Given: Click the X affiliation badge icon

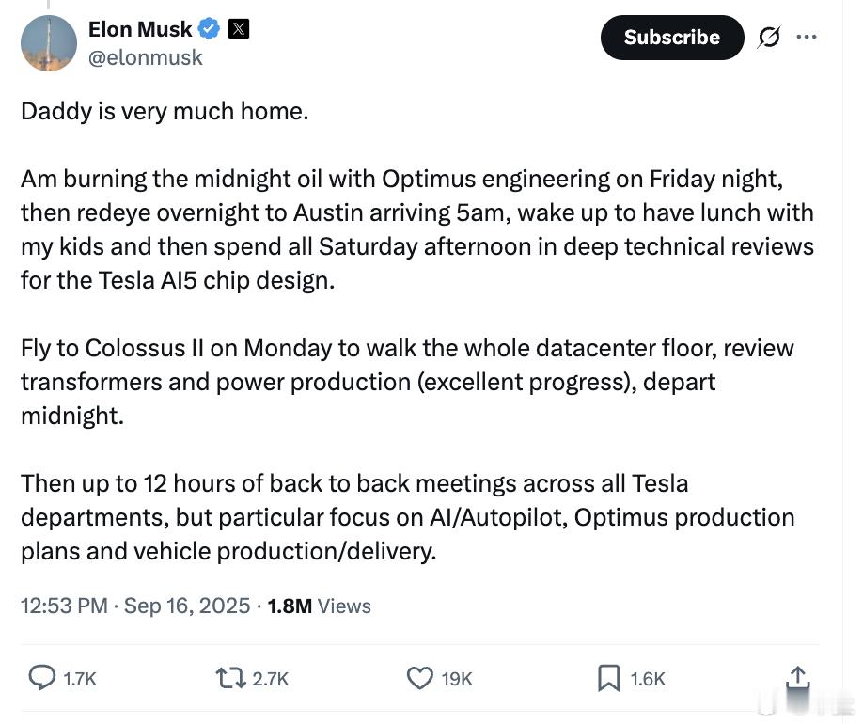Looking at the screenshot, I should point(239,28).
